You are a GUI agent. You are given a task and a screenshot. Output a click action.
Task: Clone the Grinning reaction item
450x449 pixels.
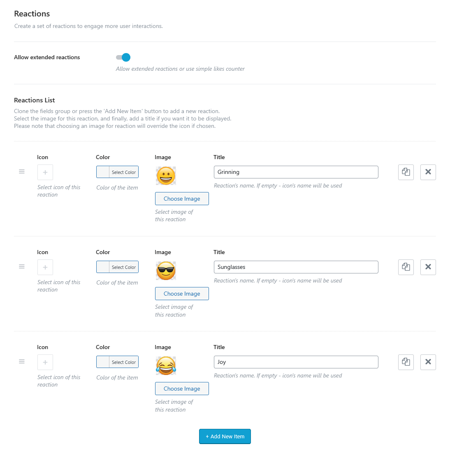[x=406, y=172]
